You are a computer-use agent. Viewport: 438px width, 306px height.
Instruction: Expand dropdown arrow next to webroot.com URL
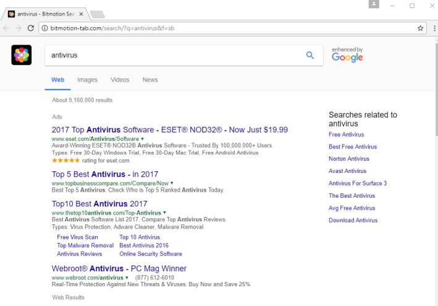127,278
